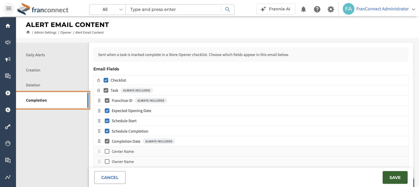Grab the drag handle for Franchise ID

99,101
